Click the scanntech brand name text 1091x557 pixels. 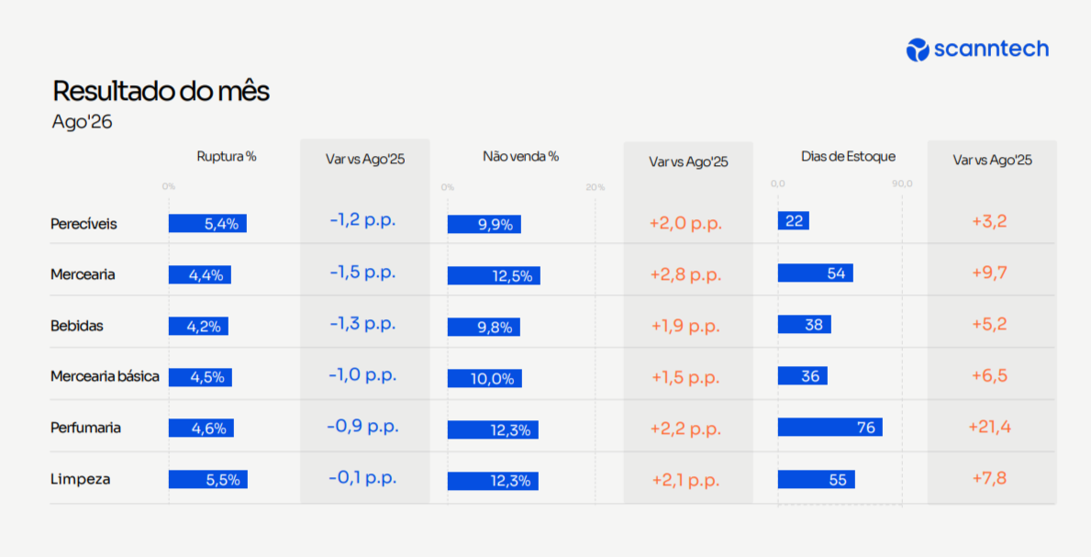coord(992,49)
